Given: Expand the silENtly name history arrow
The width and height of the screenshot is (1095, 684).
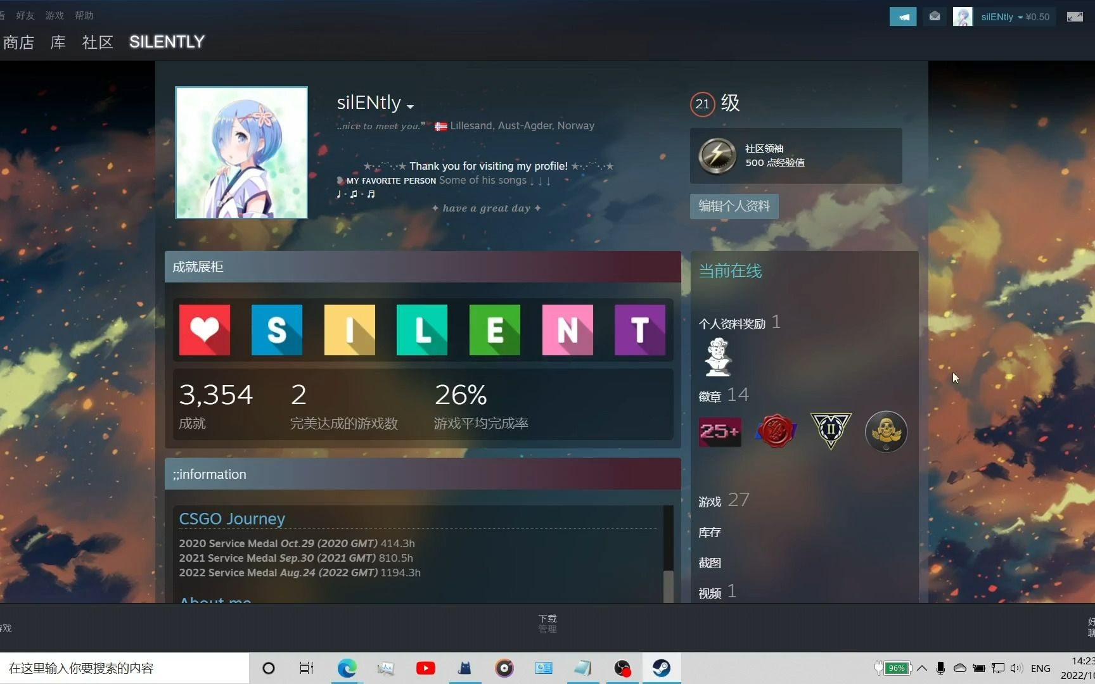Looking at the screenshot, I should point(410,106).
